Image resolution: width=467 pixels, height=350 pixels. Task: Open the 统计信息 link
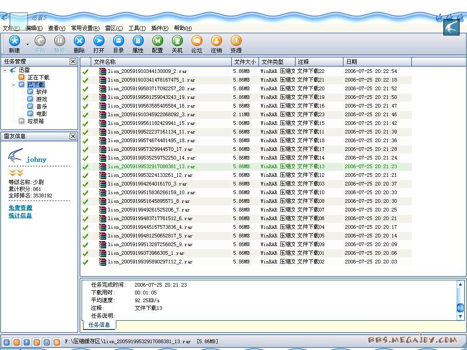(x=20, y=216)
